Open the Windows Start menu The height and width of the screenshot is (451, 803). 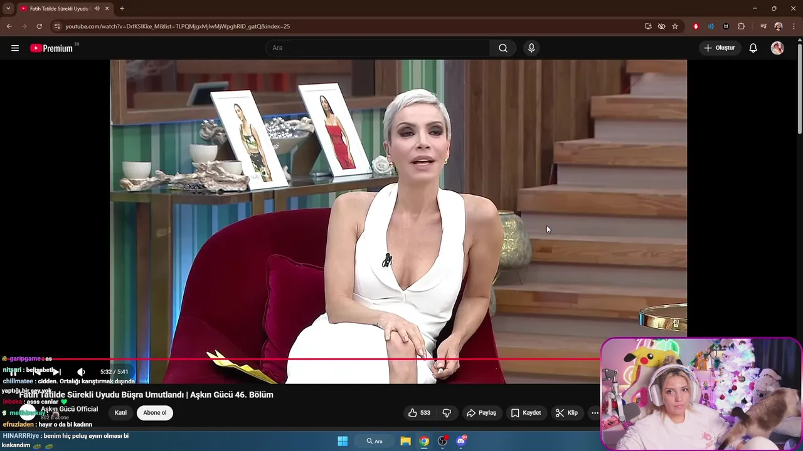(x=343, y=441)
